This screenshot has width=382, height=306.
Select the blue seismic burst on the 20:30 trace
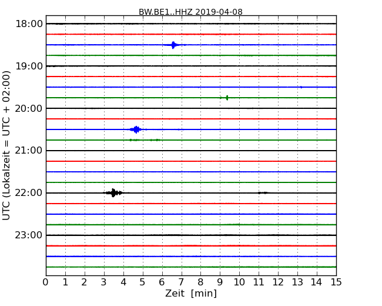137,129
